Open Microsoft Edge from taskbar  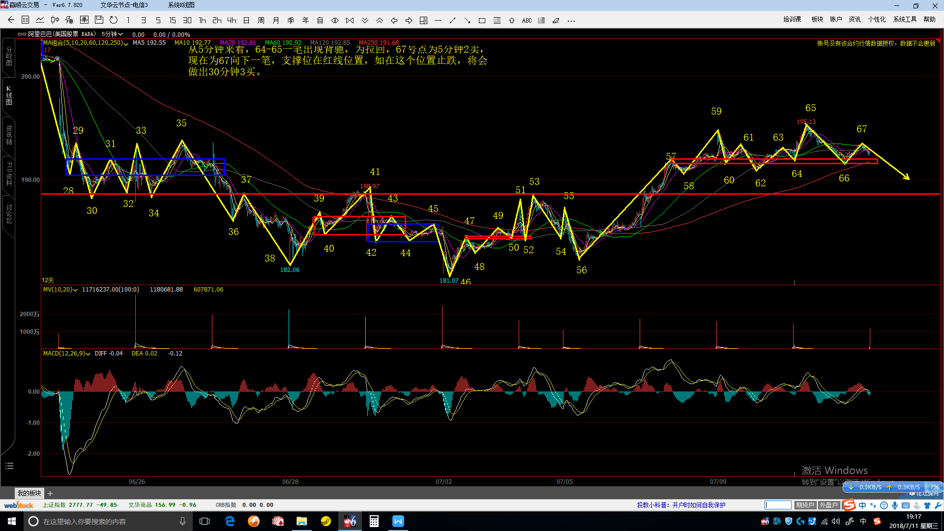tap(230, 521)
